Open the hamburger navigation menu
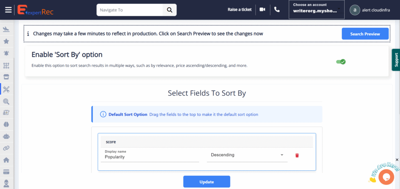This screenshot has width=400, height=189. (x=8, y=10)
